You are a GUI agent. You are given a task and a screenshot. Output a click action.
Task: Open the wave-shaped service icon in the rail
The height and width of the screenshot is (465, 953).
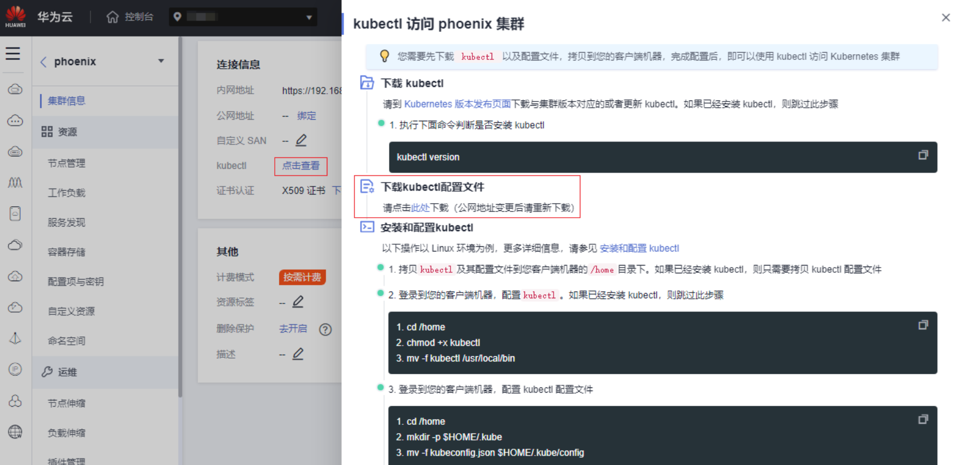tap(15, 183)
